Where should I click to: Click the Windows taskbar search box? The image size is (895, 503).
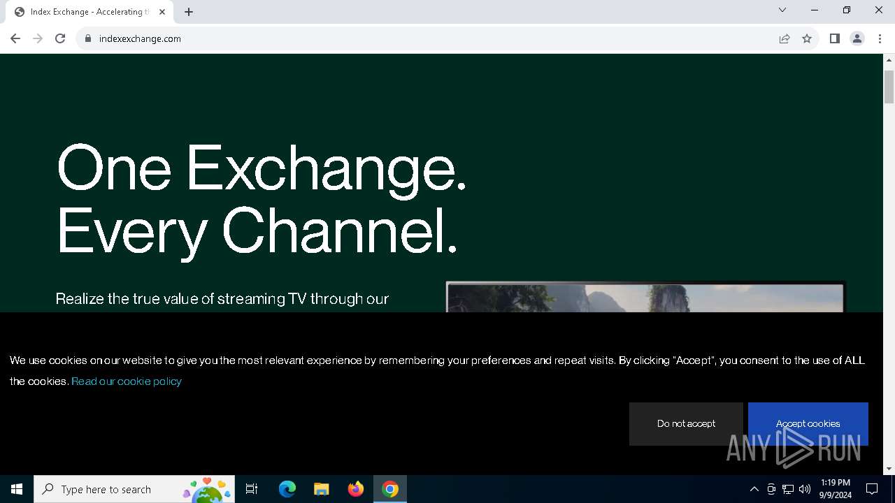pos(134,489)
